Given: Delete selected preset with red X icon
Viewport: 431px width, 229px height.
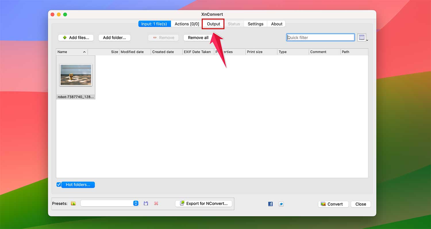Looking at the screenshot, I should click(156, 203).
